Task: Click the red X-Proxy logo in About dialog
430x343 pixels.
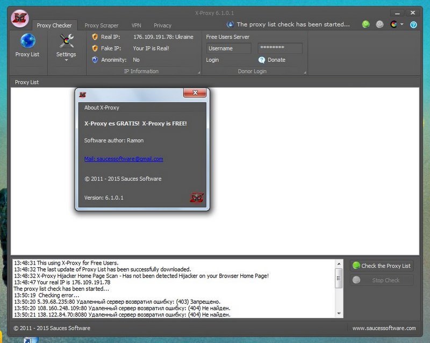Action: (197, 197)
